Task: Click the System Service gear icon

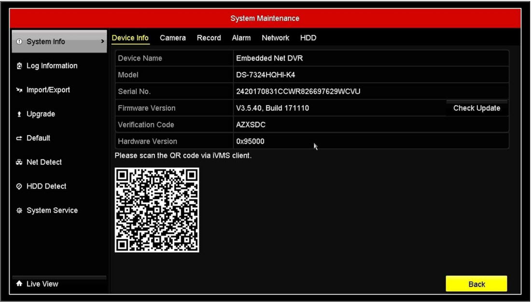Action: pyautogui.click(x=19, y=211)
